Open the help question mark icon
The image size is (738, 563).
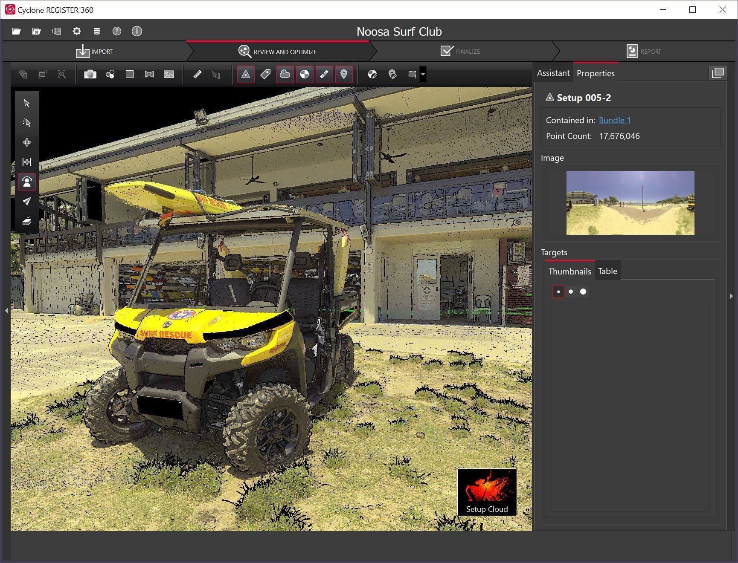coord(116,31)
